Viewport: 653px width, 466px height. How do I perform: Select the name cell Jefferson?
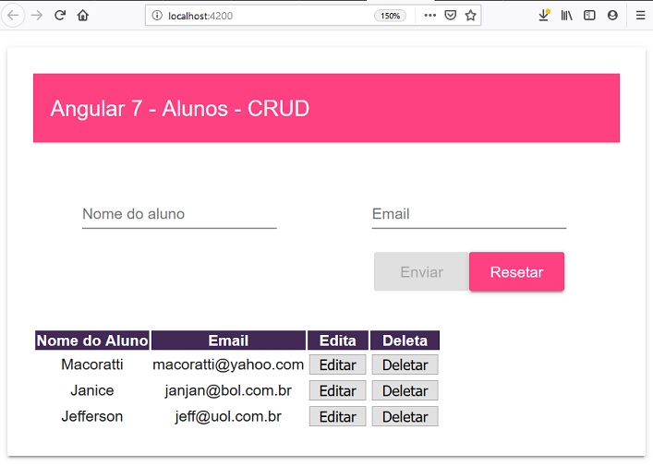92,416
